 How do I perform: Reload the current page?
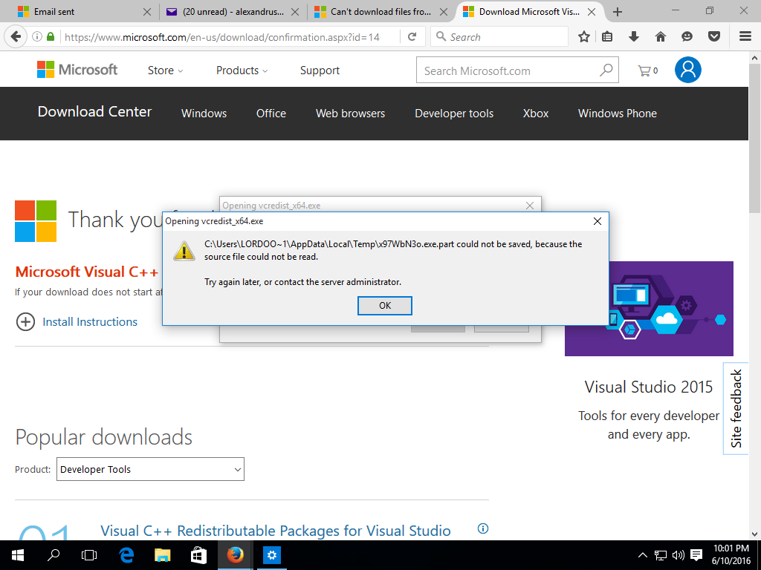tap(412, 36)
